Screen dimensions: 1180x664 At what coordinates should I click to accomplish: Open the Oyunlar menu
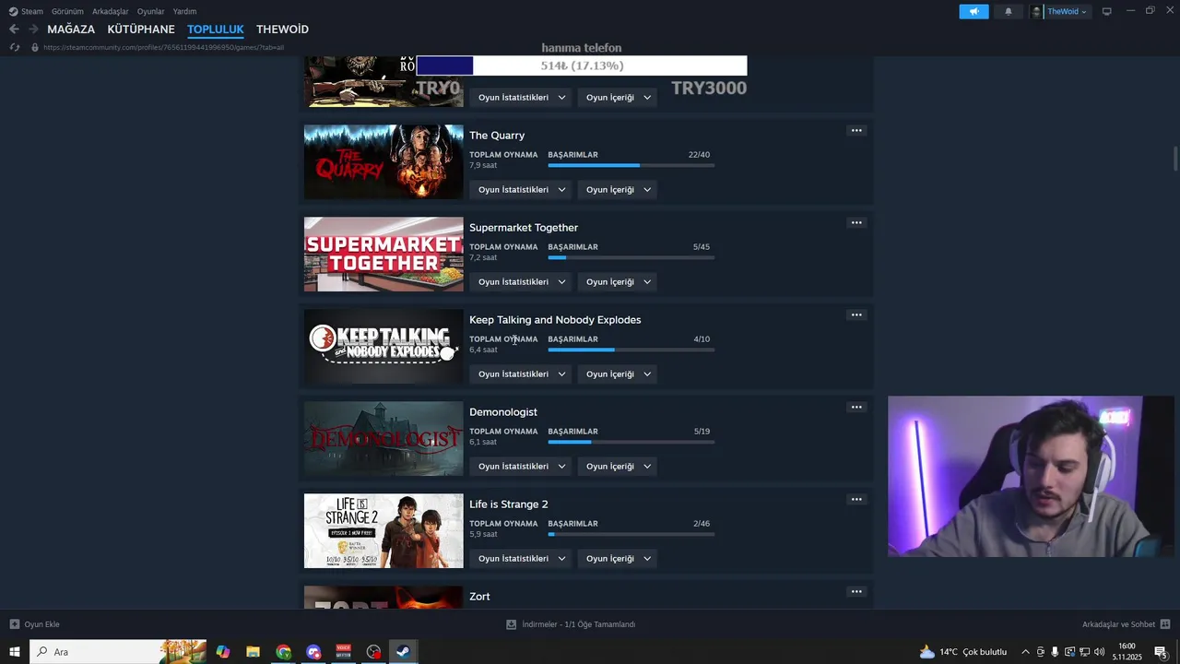[150, 11]
